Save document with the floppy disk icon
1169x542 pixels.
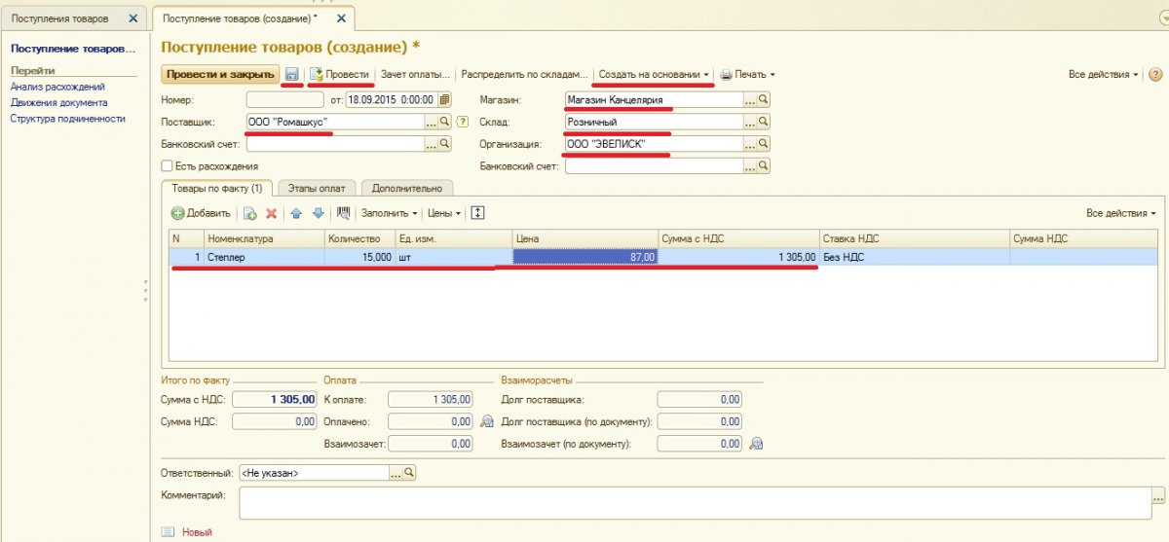point(291,74)
